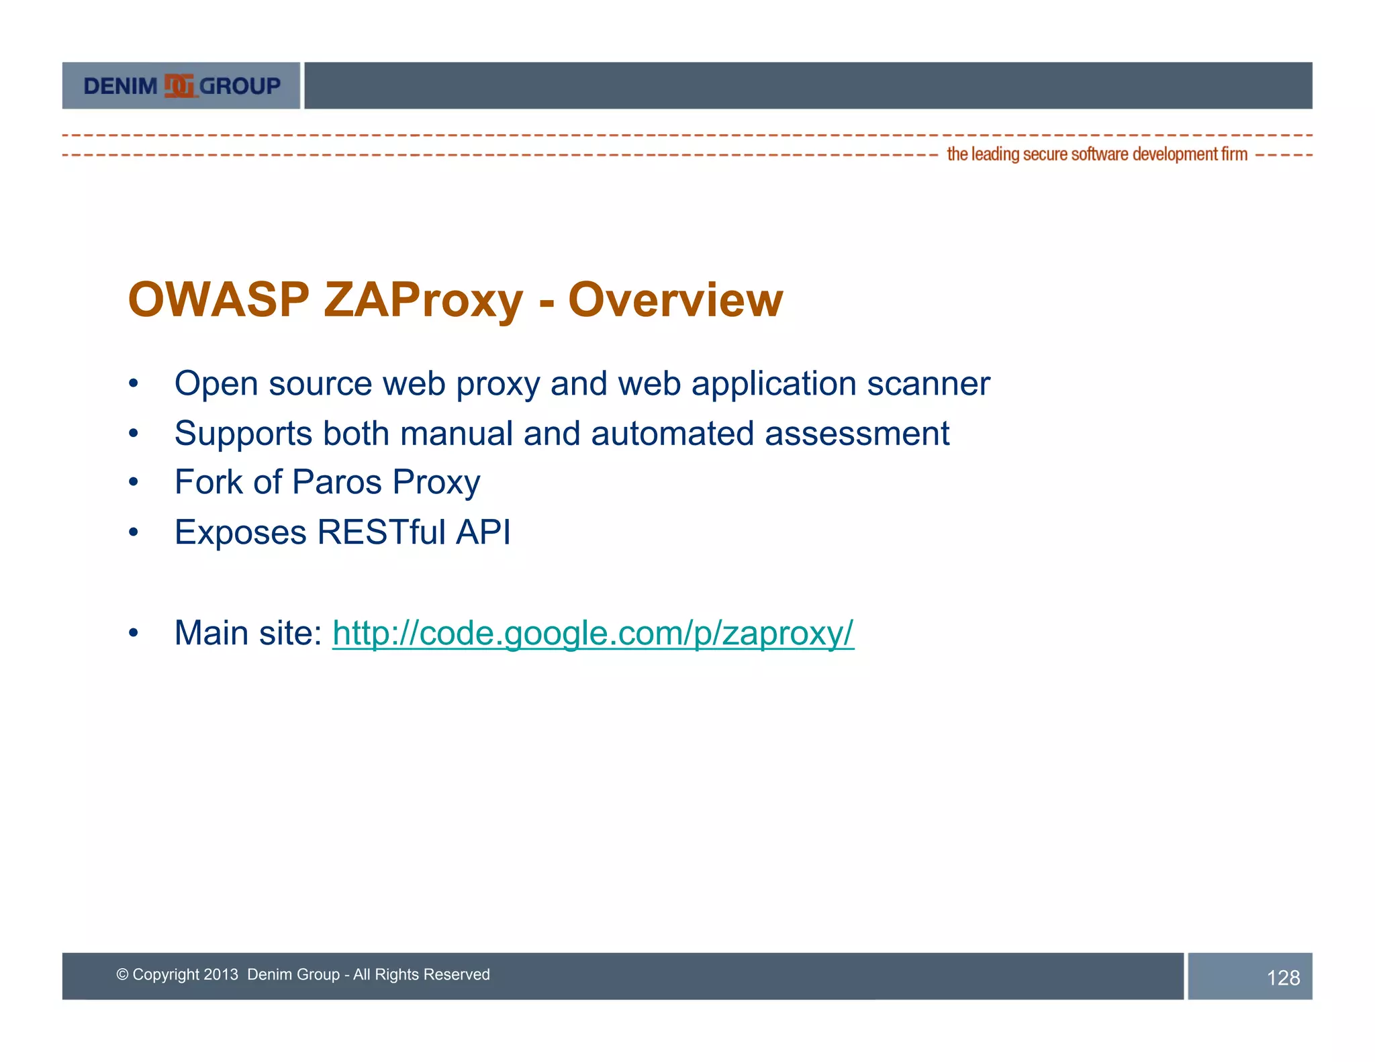Click the bullet point before Main site
Viewport: 1375px width, 1062px height.
tap(134, 633)
